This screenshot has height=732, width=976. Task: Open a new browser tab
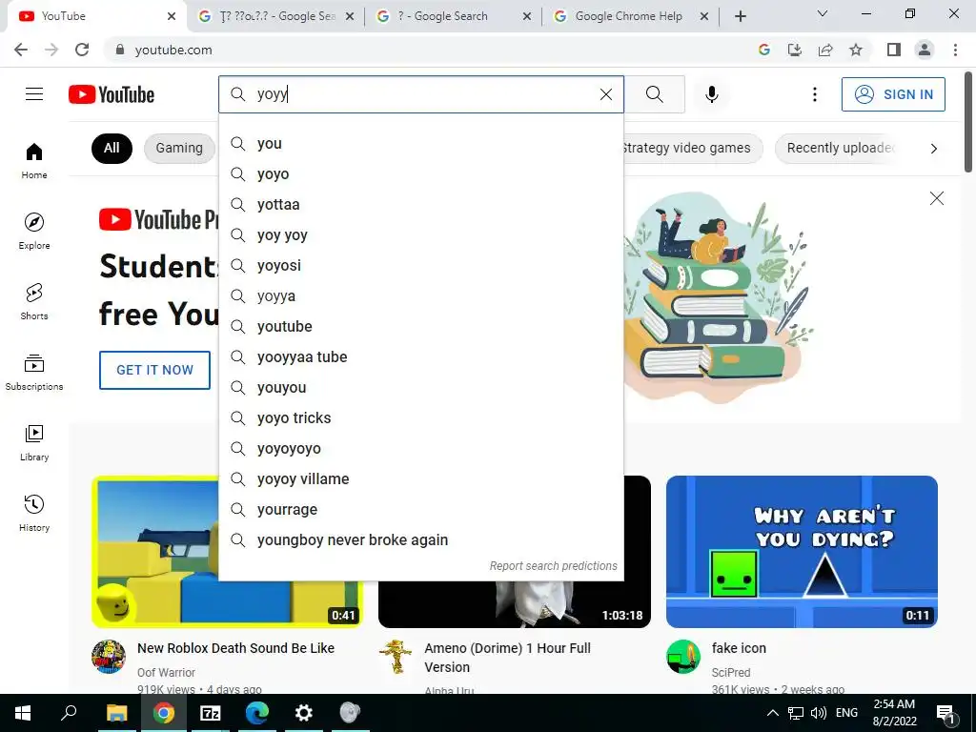pyautogui.click(x=740, y=16)
